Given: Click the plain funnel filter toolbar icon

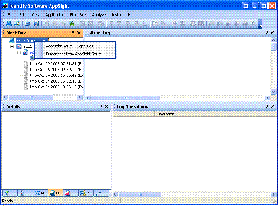Looking at the screenshot, I should (111, 24).
